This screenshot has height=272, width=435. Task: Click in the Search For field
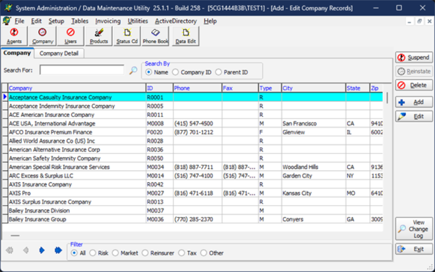tap(82, 70)
